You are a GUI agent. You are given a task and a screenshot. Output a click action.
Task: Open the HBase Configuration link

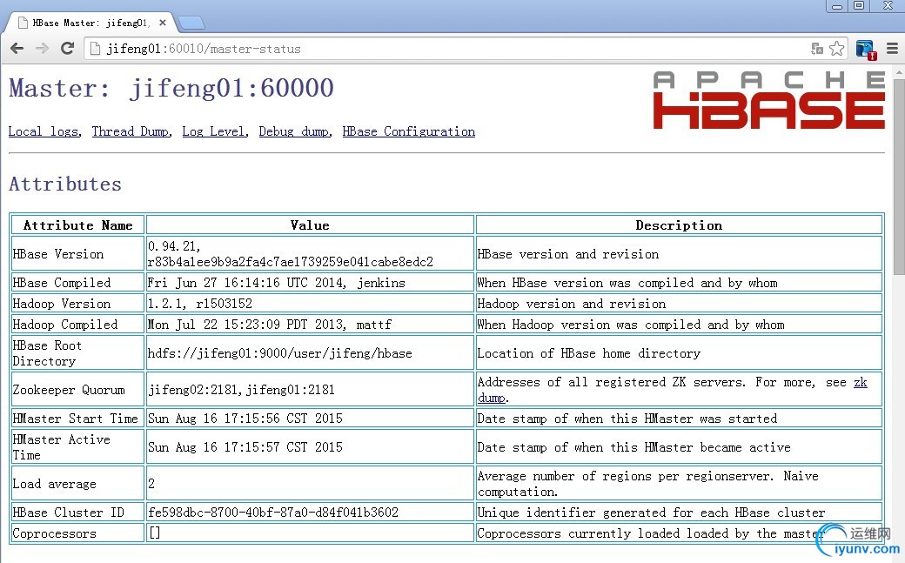409,131
